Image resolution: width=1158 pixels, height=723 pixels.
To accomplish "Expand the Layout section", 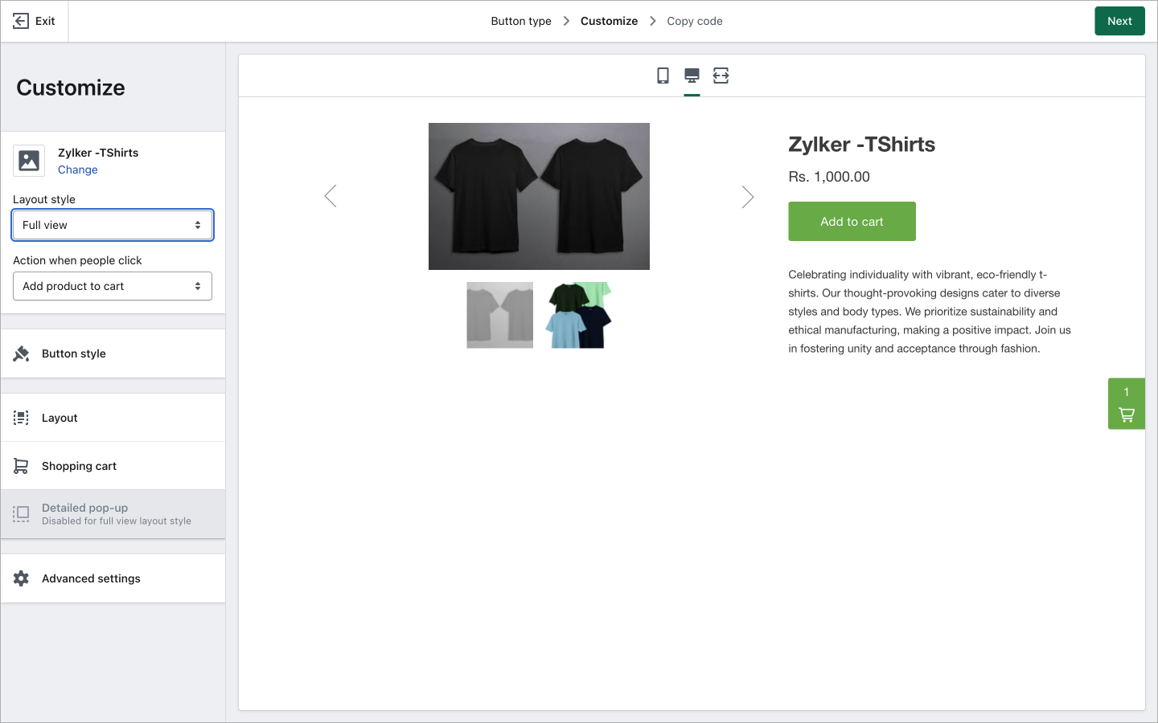I will point(113,418).
